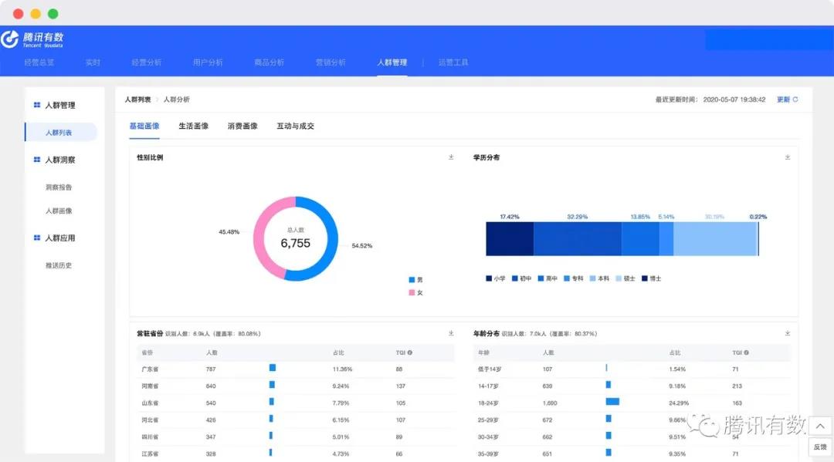The image size is (834, 462).
Task: Click the 18-24岁 row in age table
Action: tap(632, 403)
